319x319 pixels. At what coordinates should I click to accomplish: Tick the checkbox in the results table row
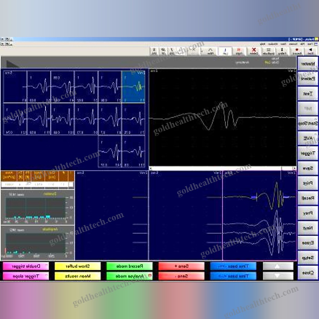click(71, 184)
